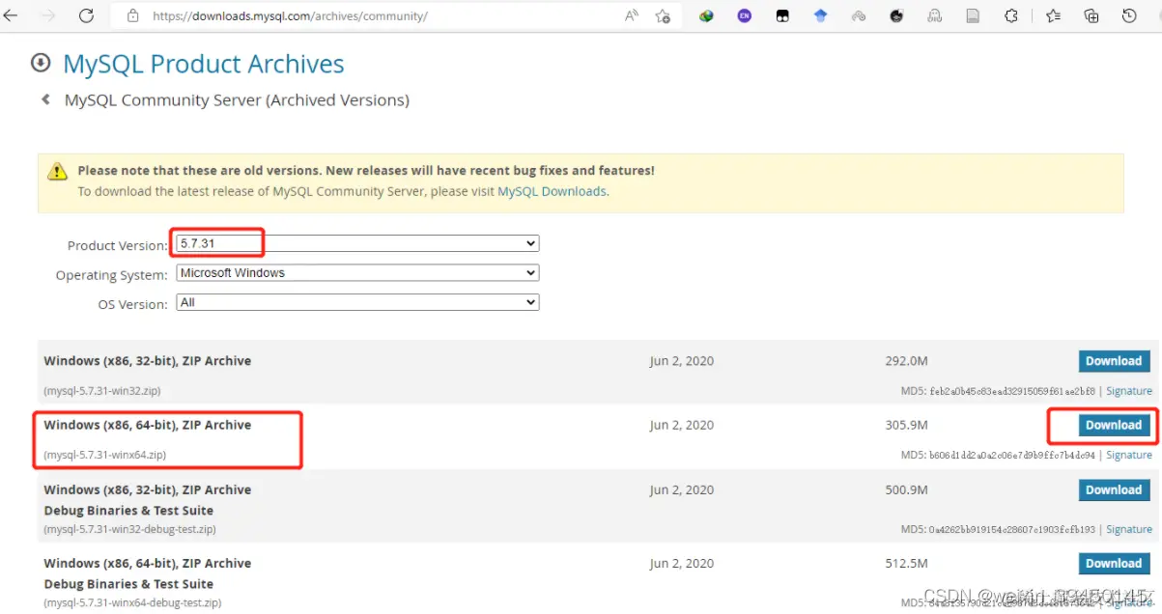Open the OS Version dropdown
The image size is (1162, 614).
pyautogui.click(x=357, y=302)
